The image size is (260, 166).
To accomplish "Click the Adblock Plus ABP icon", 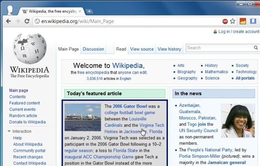I will (x=225, y=21).
